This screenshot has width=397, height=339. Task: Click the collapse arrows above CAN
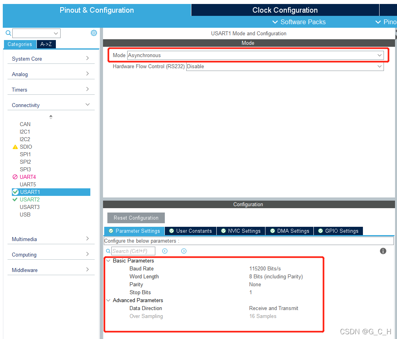pos(51,117)
